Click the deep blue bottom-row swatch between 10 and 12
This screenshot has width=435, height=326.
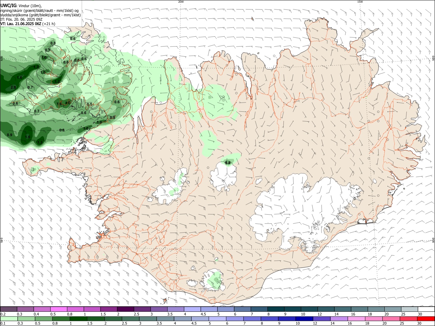coord(304,319)
